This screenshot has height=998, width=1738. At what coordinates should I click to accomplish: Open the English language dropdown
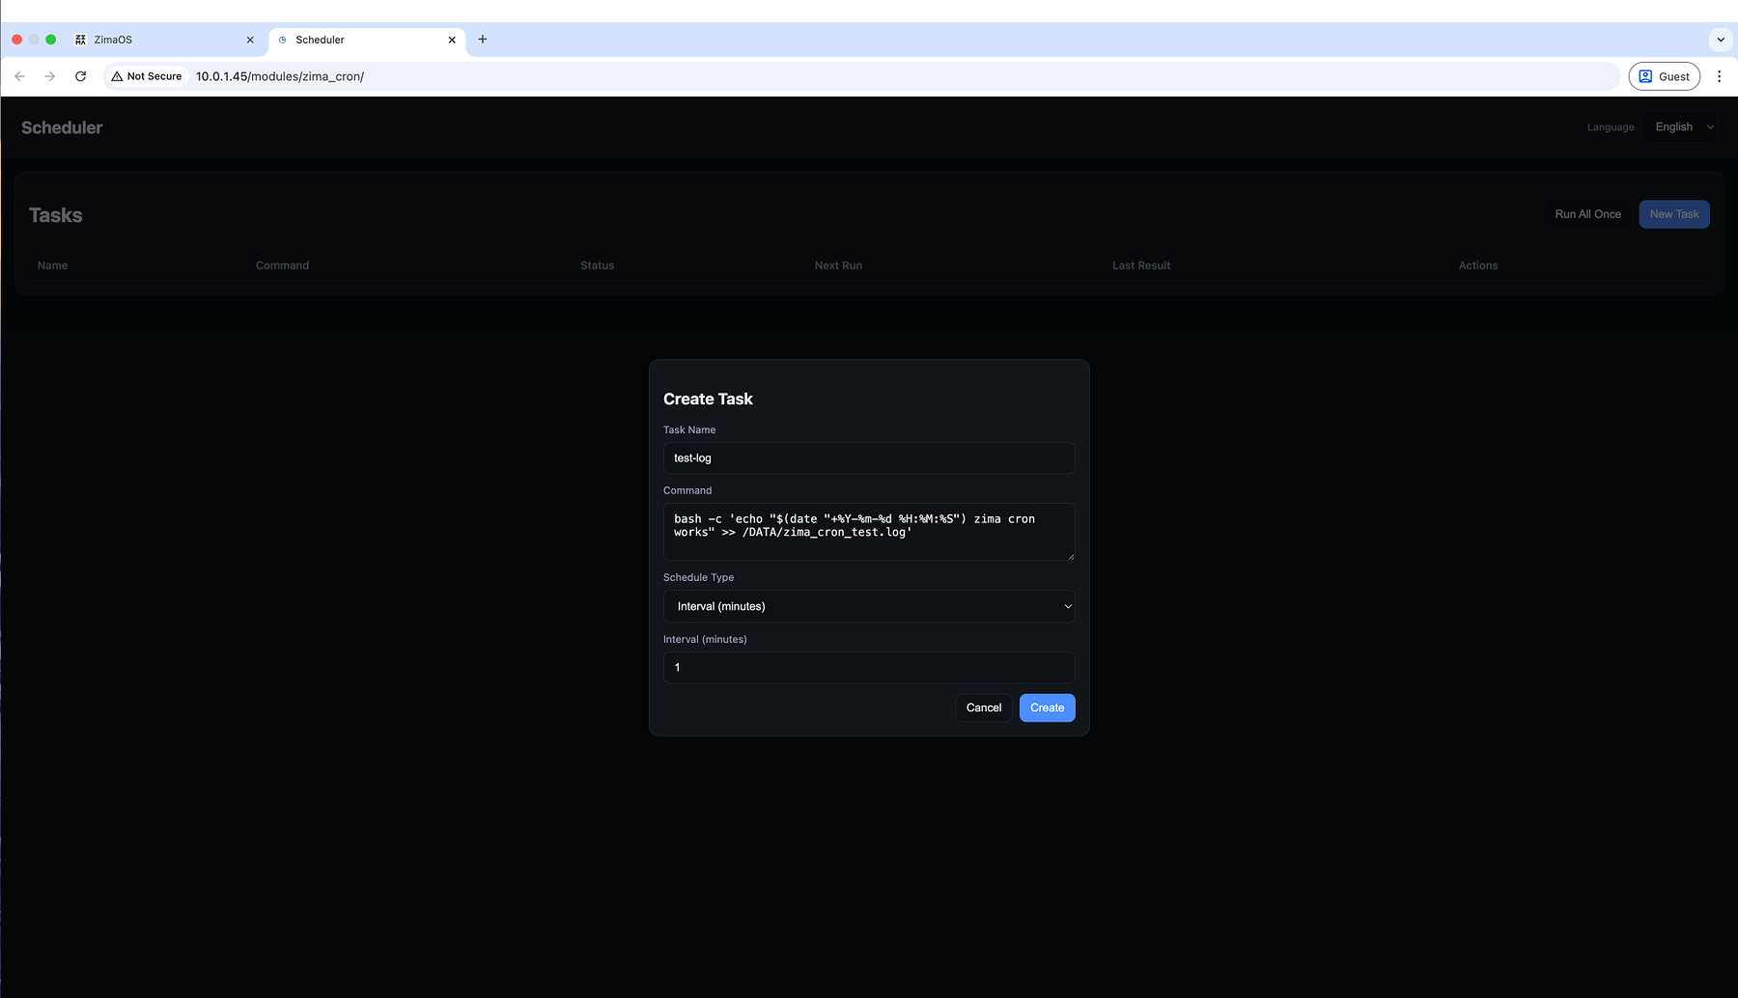(x=1682, y=127)
